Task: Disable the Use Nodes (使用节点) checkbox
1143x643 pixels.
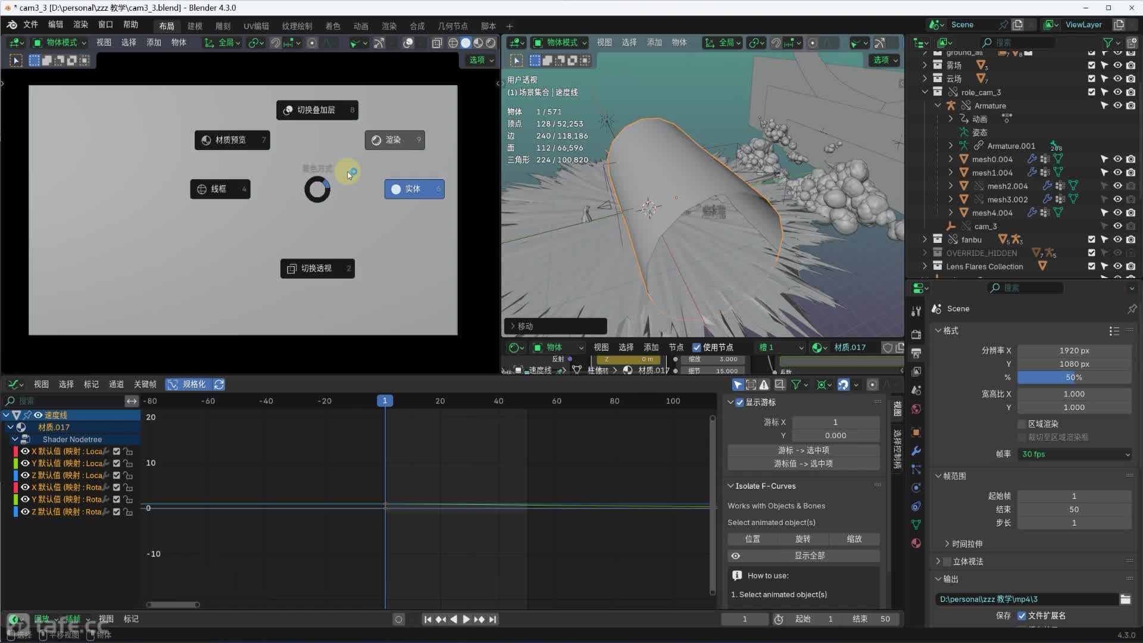Action: (x=697, y=347)
